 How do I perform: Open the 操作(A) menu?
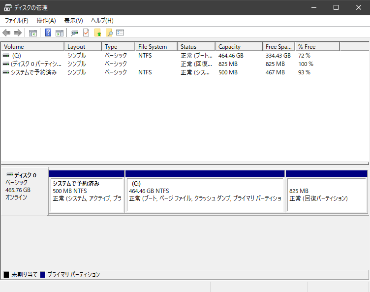click(x=46, y=21)
